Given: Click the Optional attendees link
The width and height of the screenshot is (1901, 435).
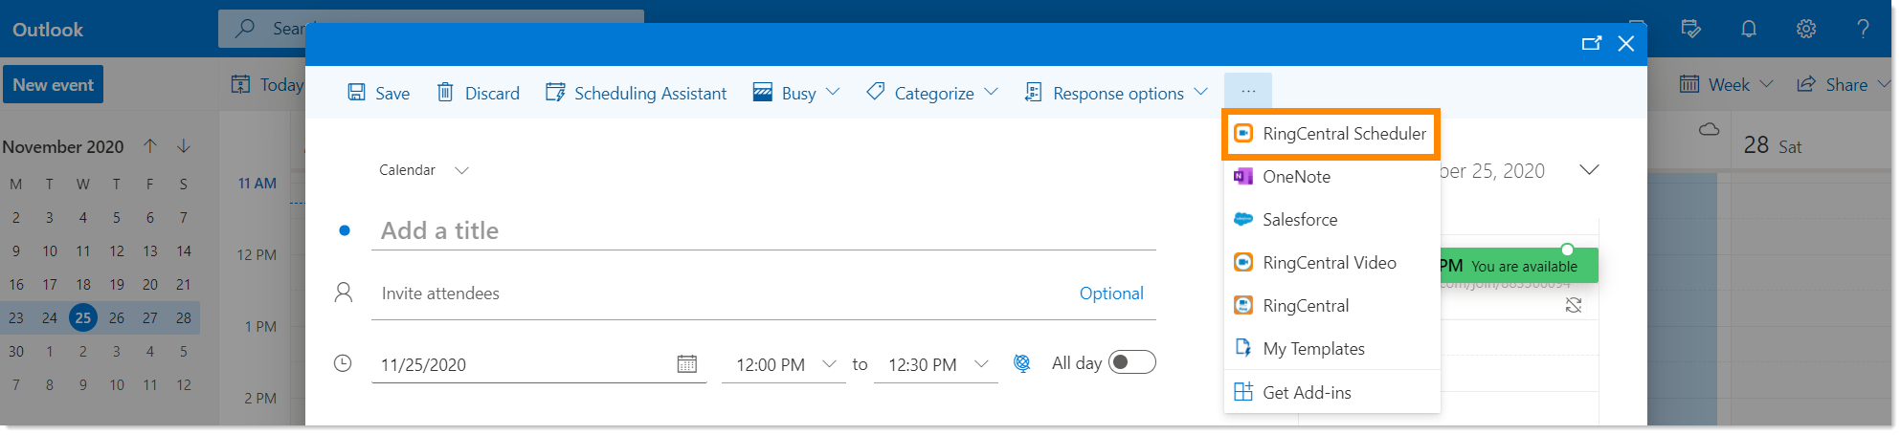Looking at the screenshot, I should 1110,294.
